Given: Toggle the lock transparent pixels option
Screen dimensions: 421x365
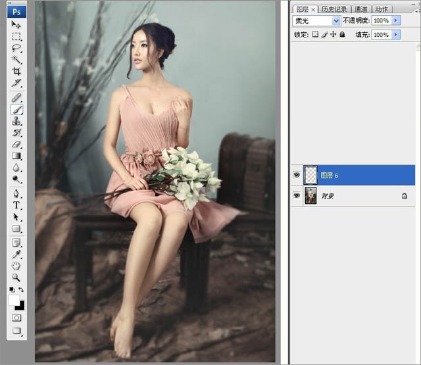Looking at the screenshot, I should click(x=316, y=34).
